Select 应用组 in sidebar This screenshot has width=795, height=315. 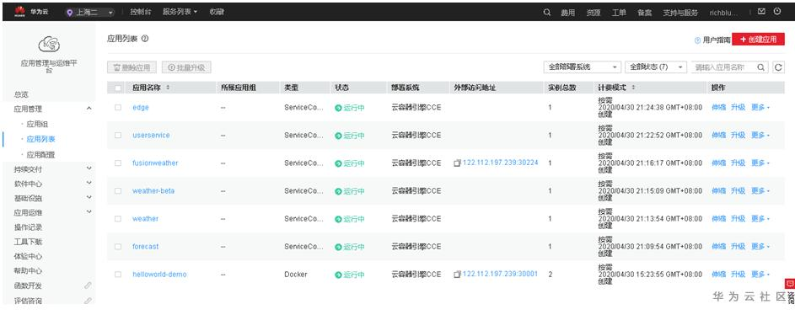[37, 124]
